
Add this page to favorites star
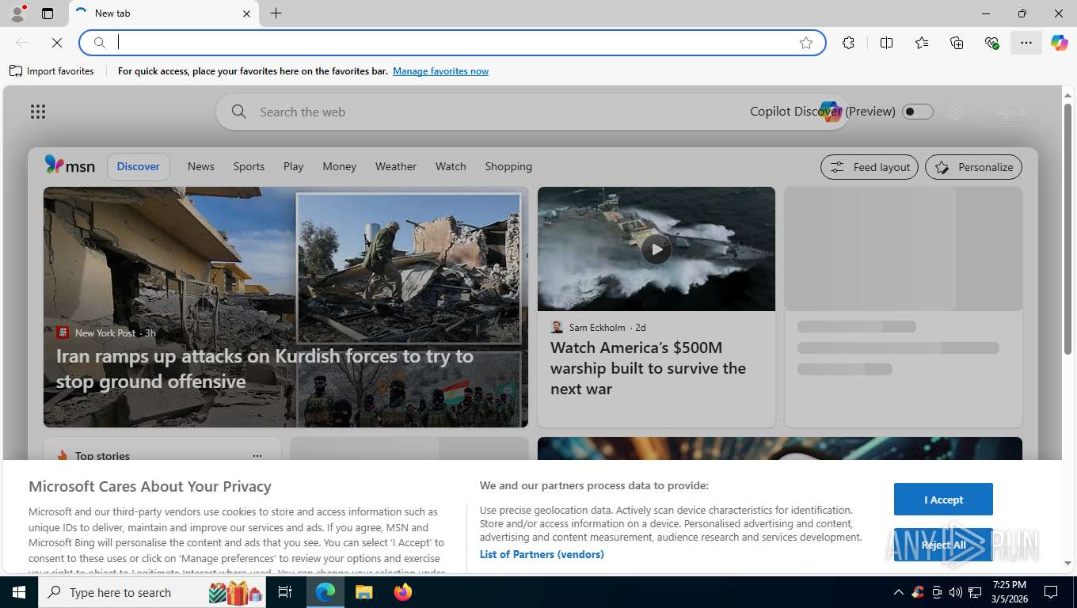(806, 43)
